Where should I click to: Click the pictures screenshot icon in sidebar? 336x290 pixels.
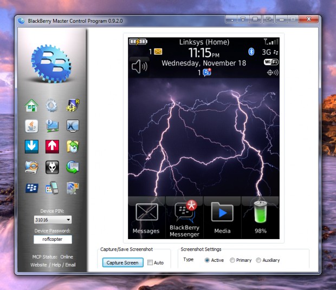coord(73,188)
